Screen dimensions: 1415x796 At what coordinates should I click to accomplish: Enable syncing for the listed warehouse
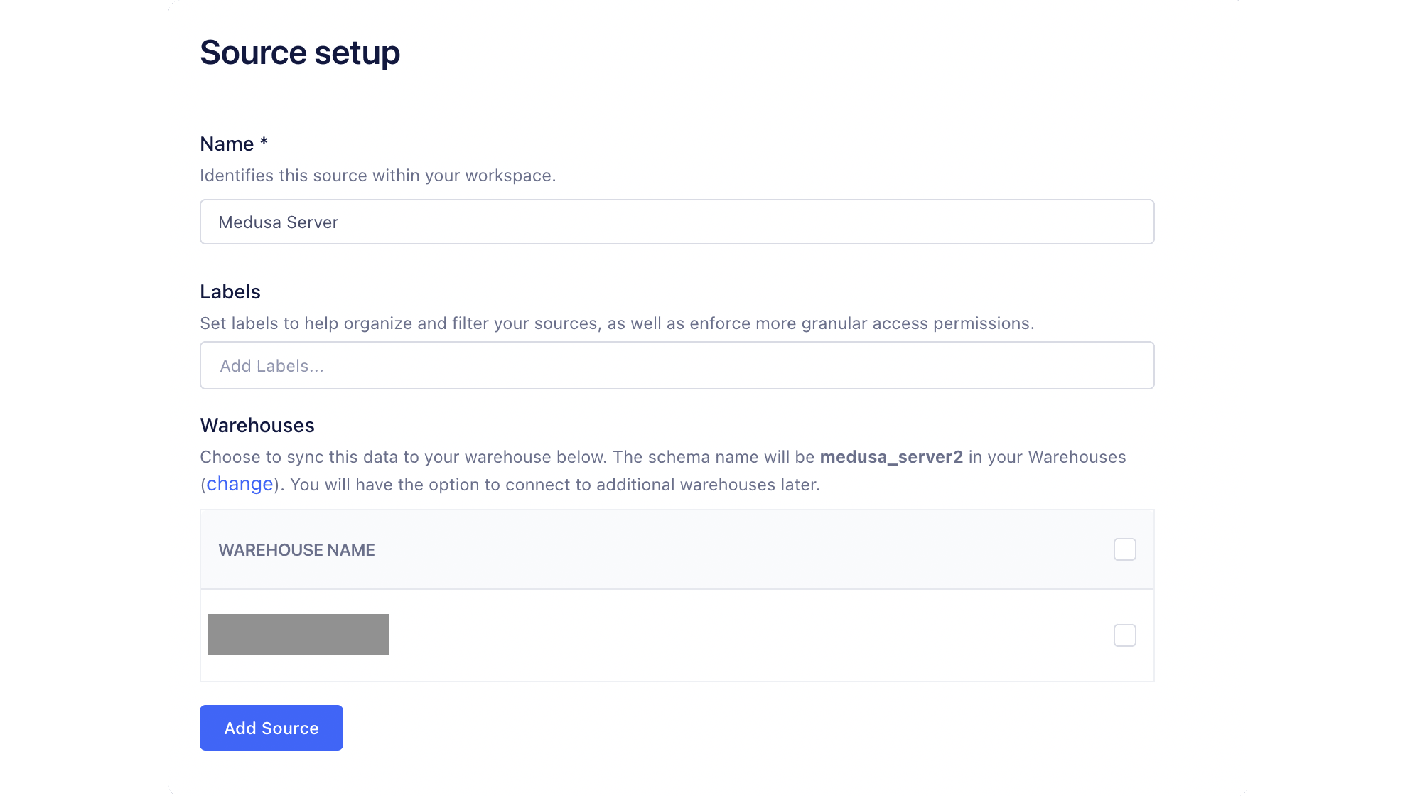(1125, 635)
